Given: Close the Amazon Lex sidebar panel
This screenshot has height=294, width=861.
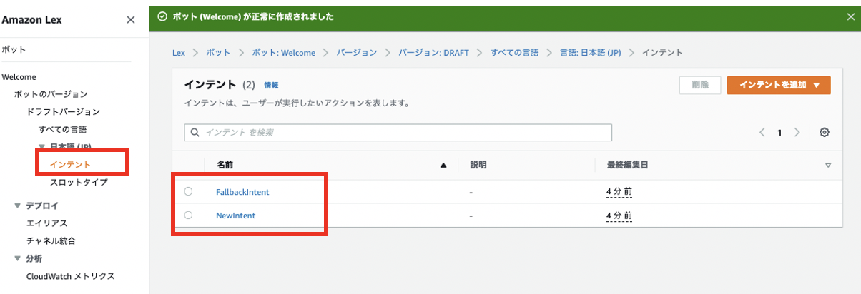Looking at the screenshot, I should [x=131, y=20].
